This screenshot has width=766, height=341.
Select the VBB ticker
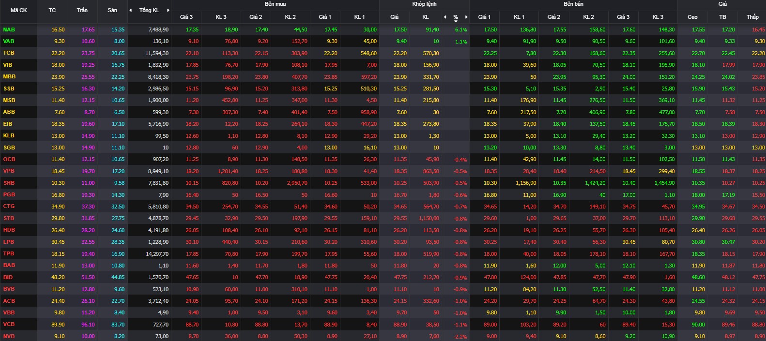click(x=9, y=312)
